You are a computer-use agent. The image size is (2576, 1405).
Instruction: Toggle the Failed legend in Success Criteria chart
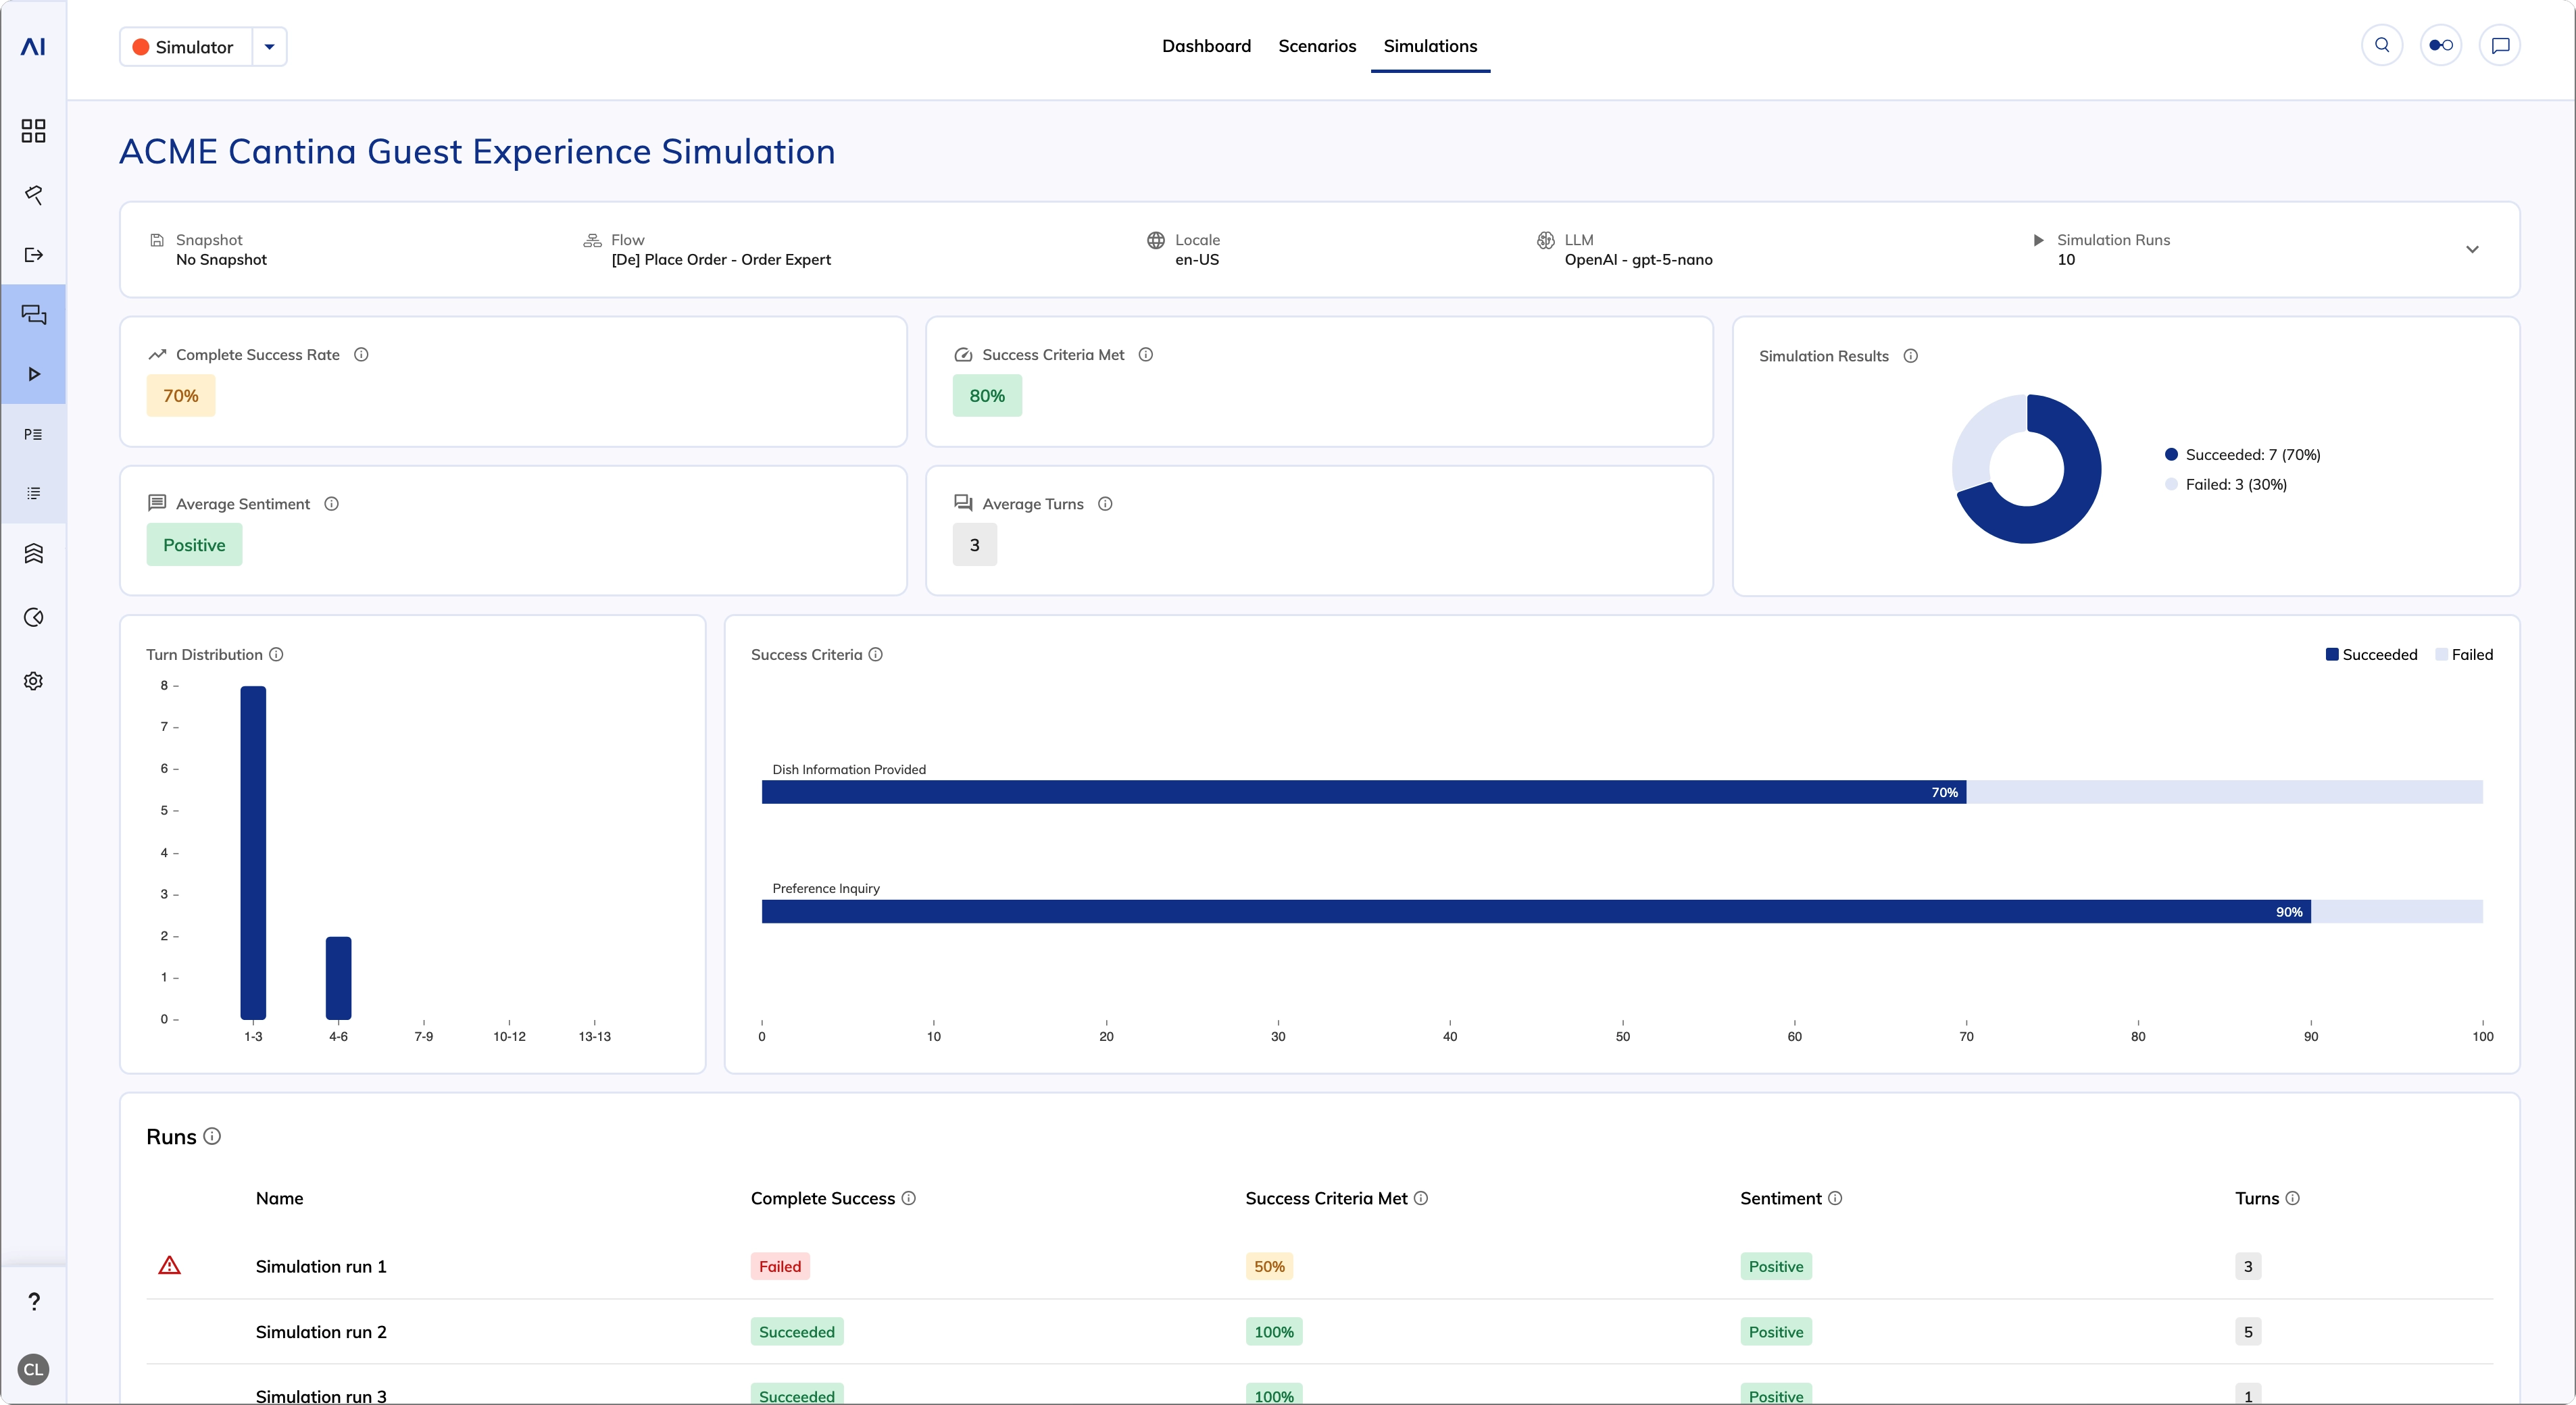point(2465,655)
